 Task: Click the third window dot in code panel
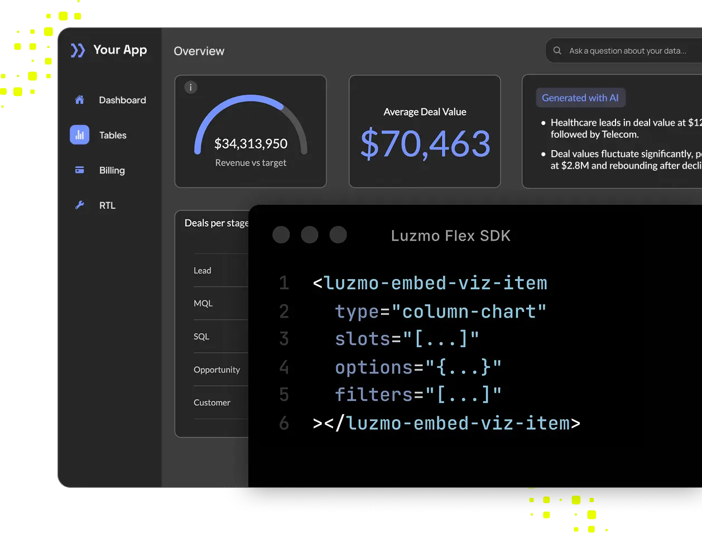(338, 235)
